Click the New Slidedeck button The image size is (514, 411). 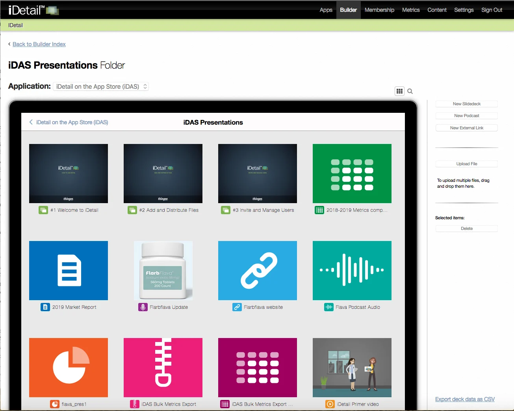pos(467,104)
